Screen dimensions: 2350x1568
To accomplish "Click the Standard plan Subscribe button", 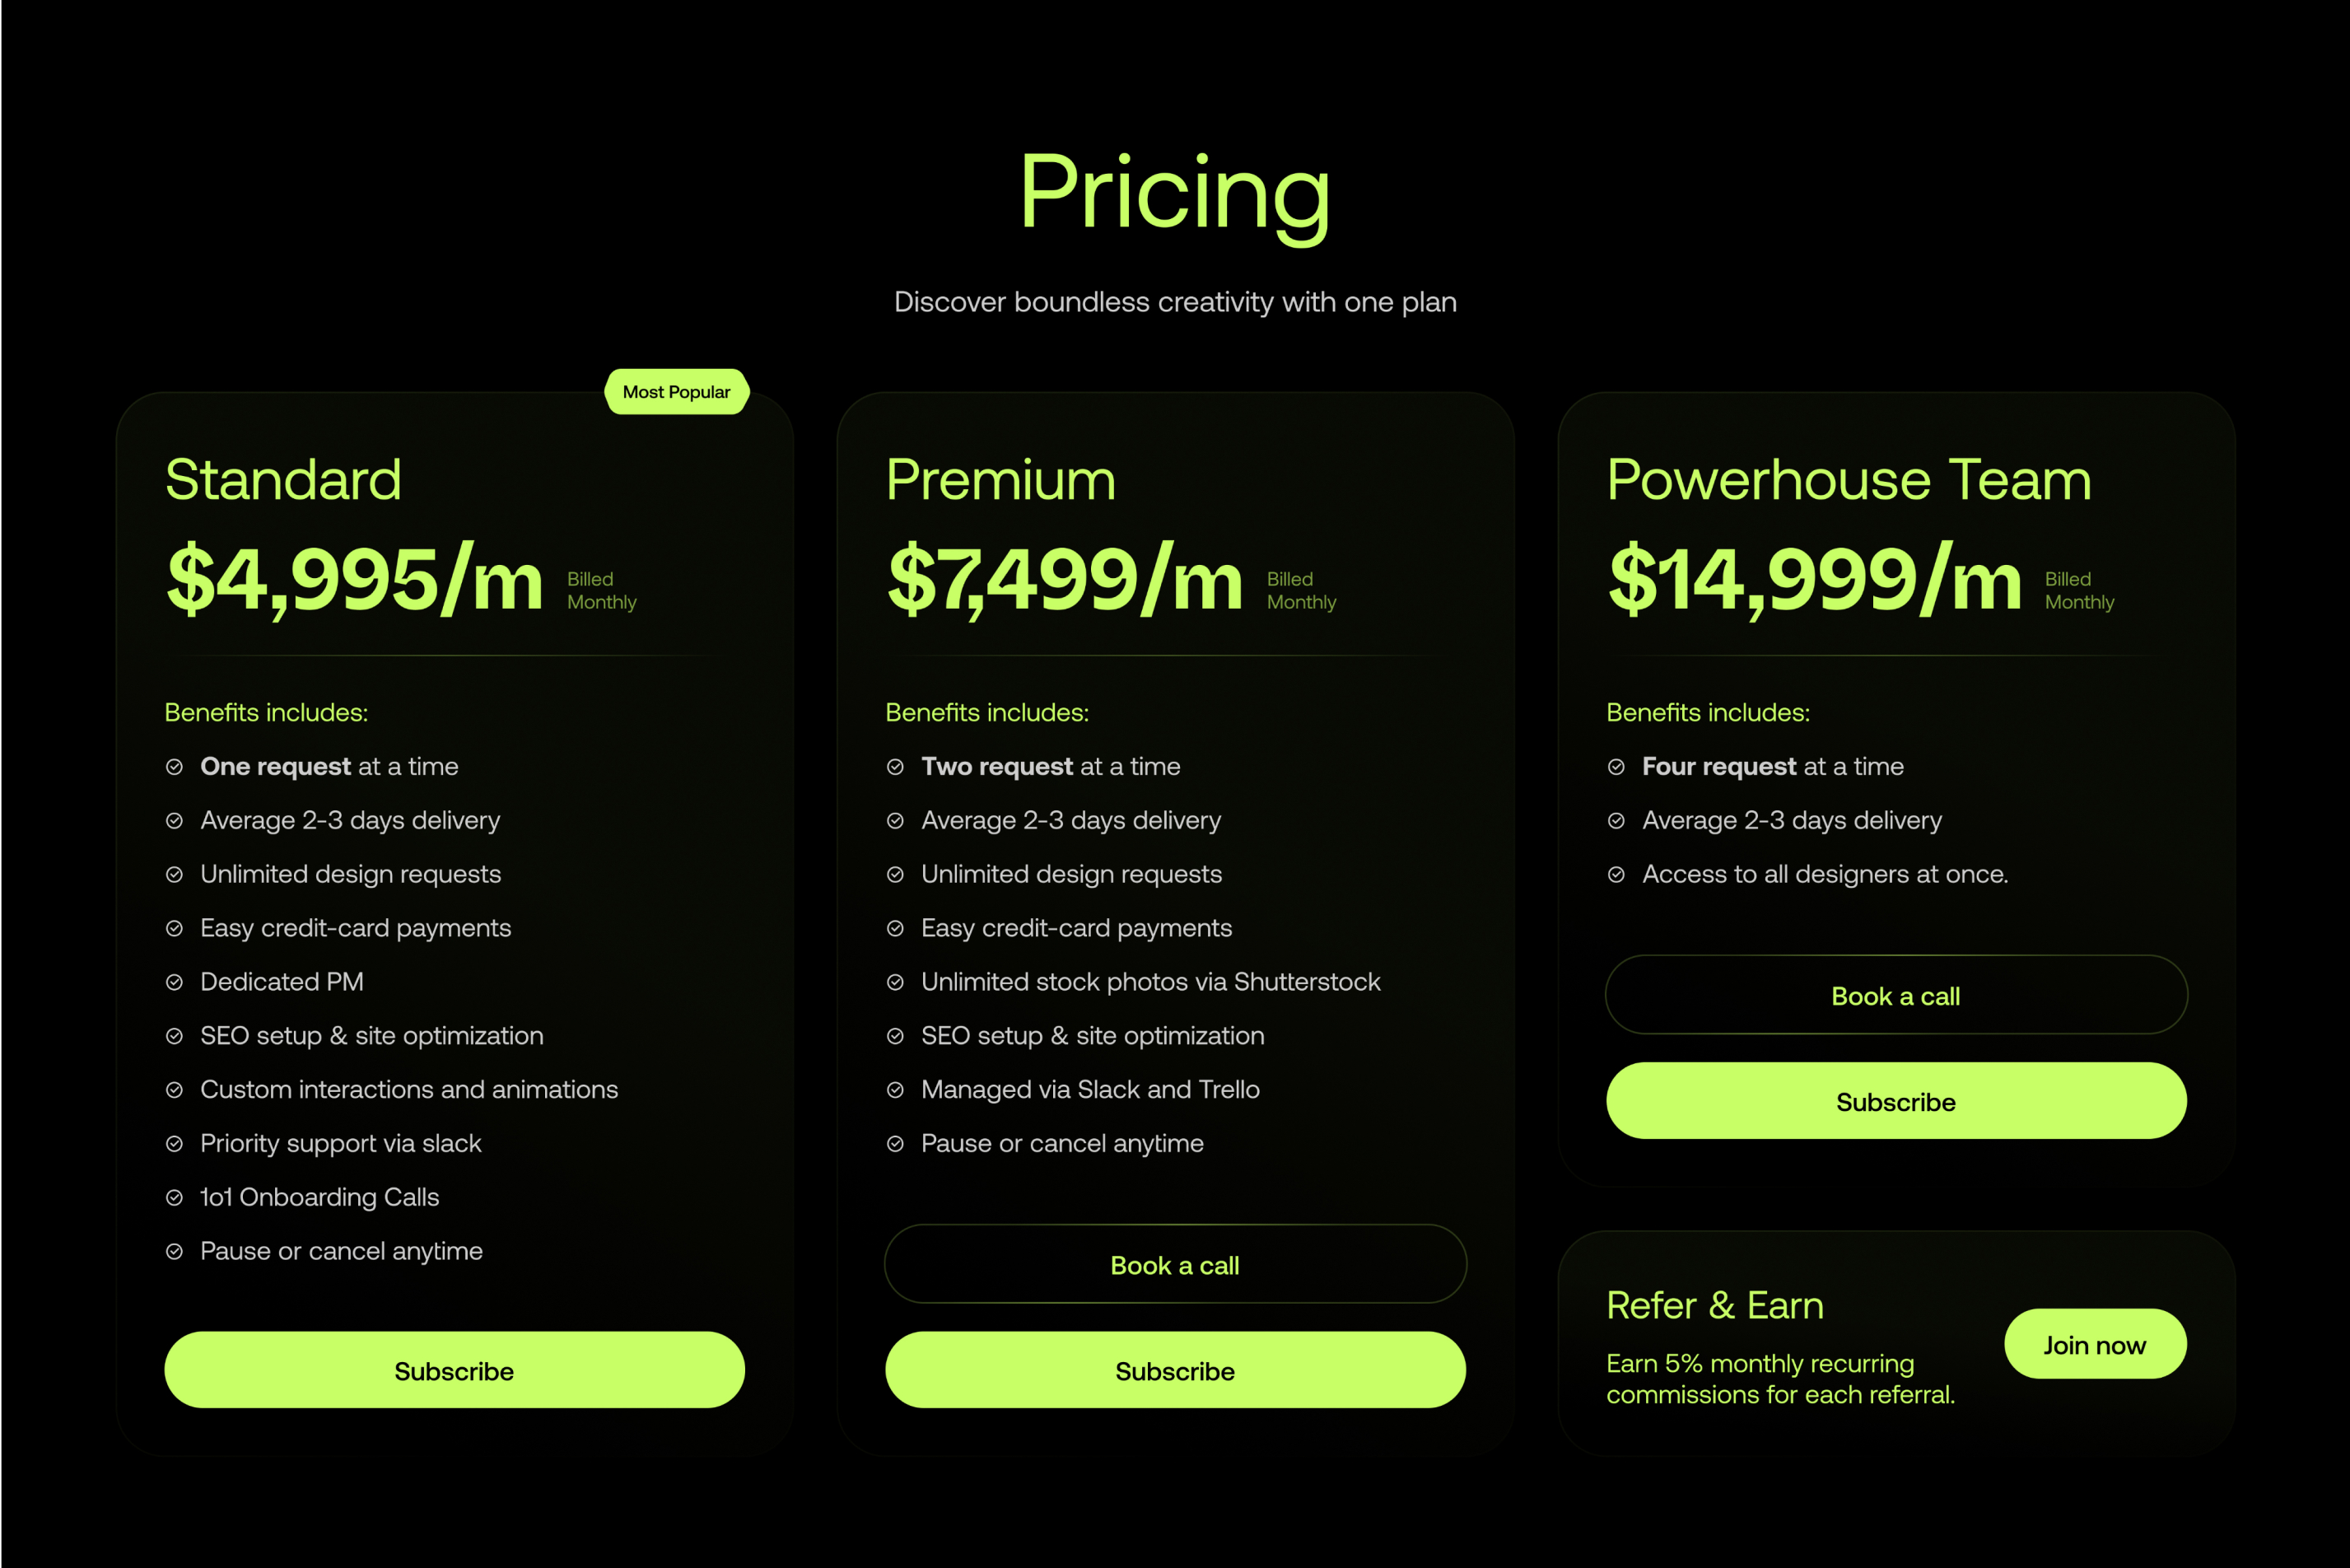I will click(454, 1370).
